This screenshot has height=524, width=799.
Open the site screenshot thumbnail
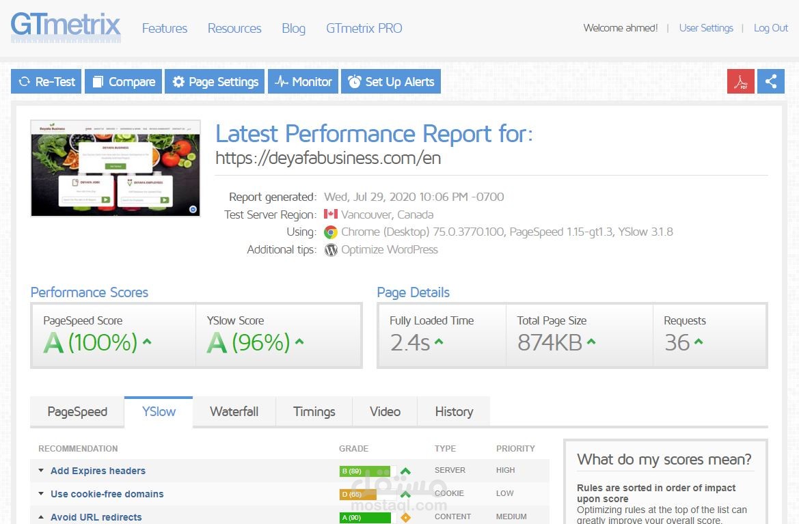[x=115, y=169]
